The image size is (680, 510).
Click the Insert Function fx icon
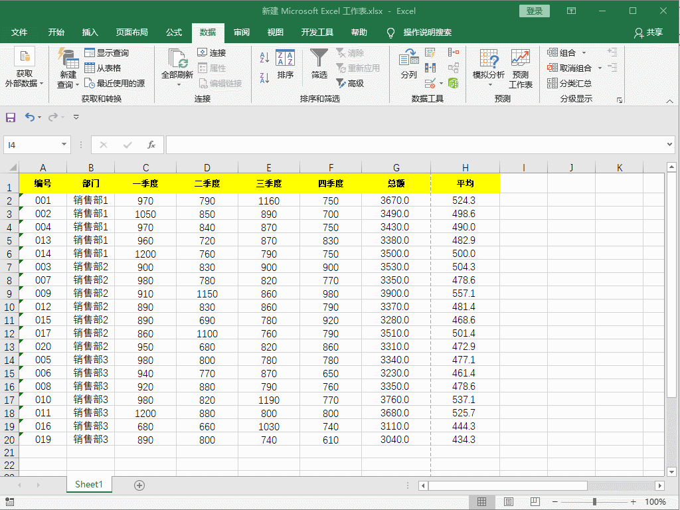(x=151, y=144)
